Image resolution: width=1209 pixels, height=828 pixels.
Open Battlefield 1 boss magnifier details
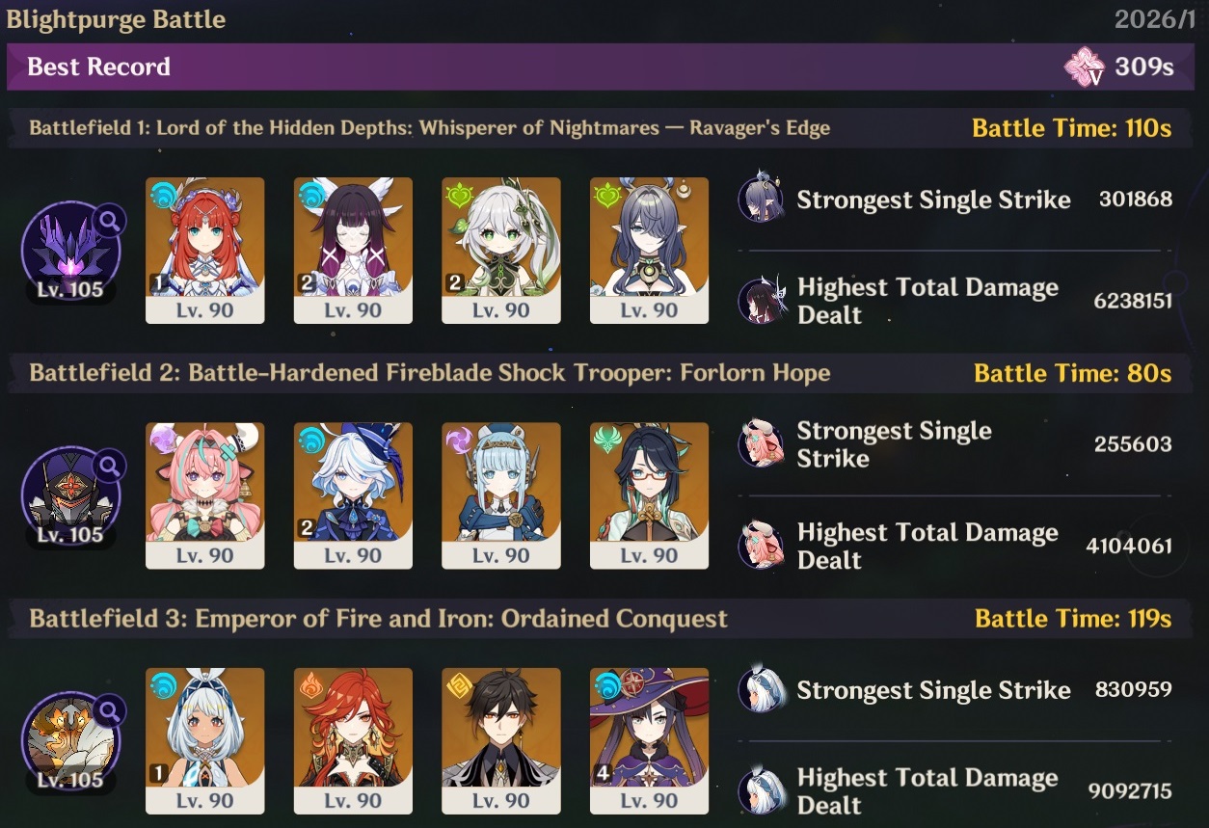(x=110, y=221)
